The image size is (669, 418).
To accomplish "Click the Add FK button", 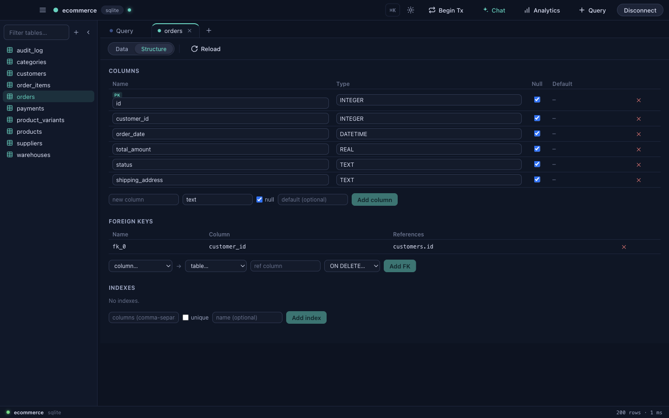I will (400, 266).
